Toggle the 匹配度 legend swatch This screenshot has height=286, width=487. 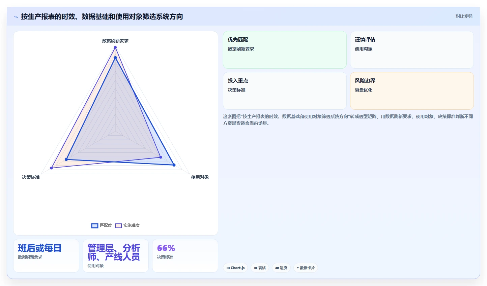pos(95,225)
